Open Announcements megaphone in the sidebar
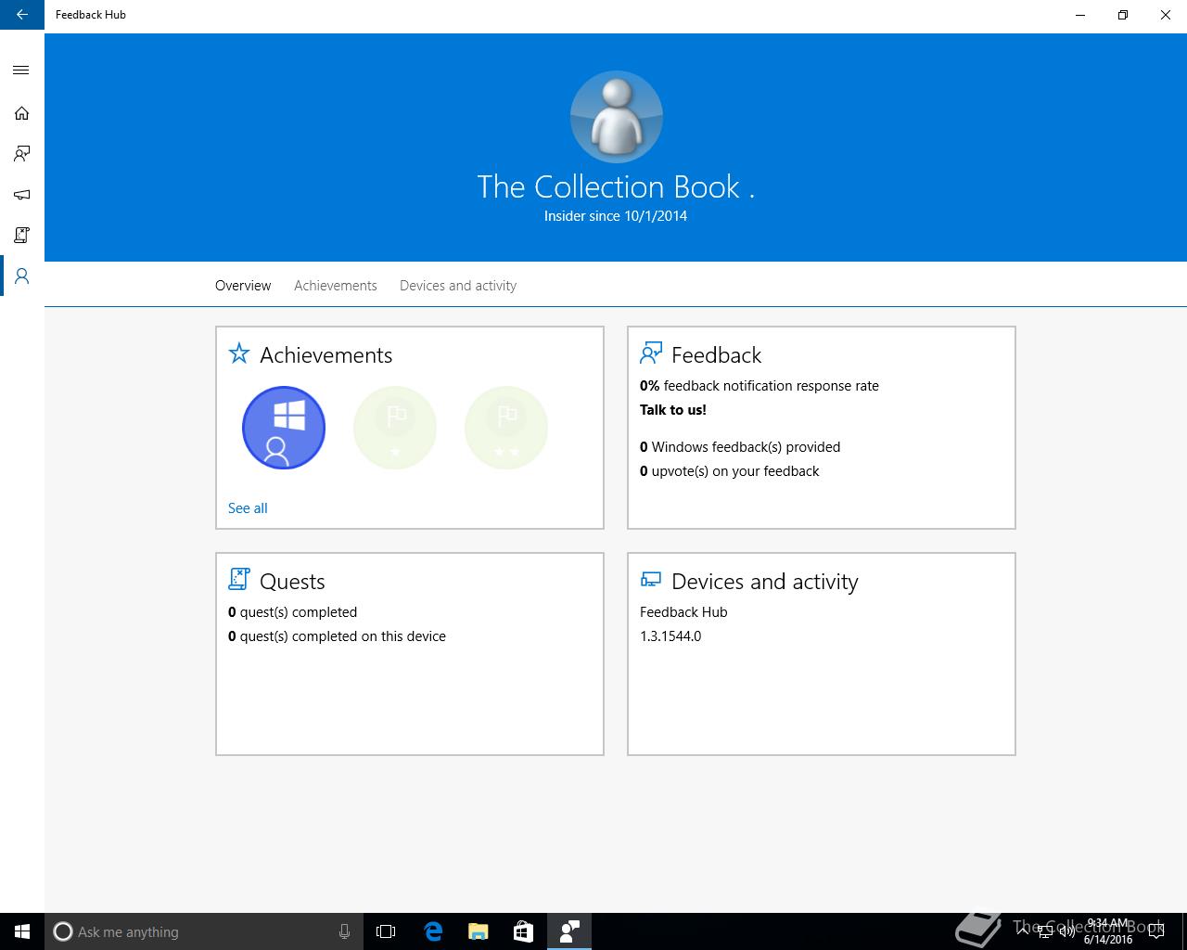1187x950 pixels. (21, 195)
